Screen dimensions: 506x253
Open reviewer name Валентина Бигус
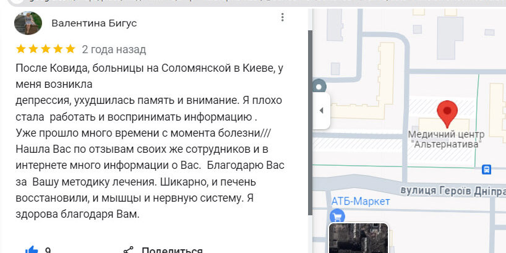[x=94, y=24]
